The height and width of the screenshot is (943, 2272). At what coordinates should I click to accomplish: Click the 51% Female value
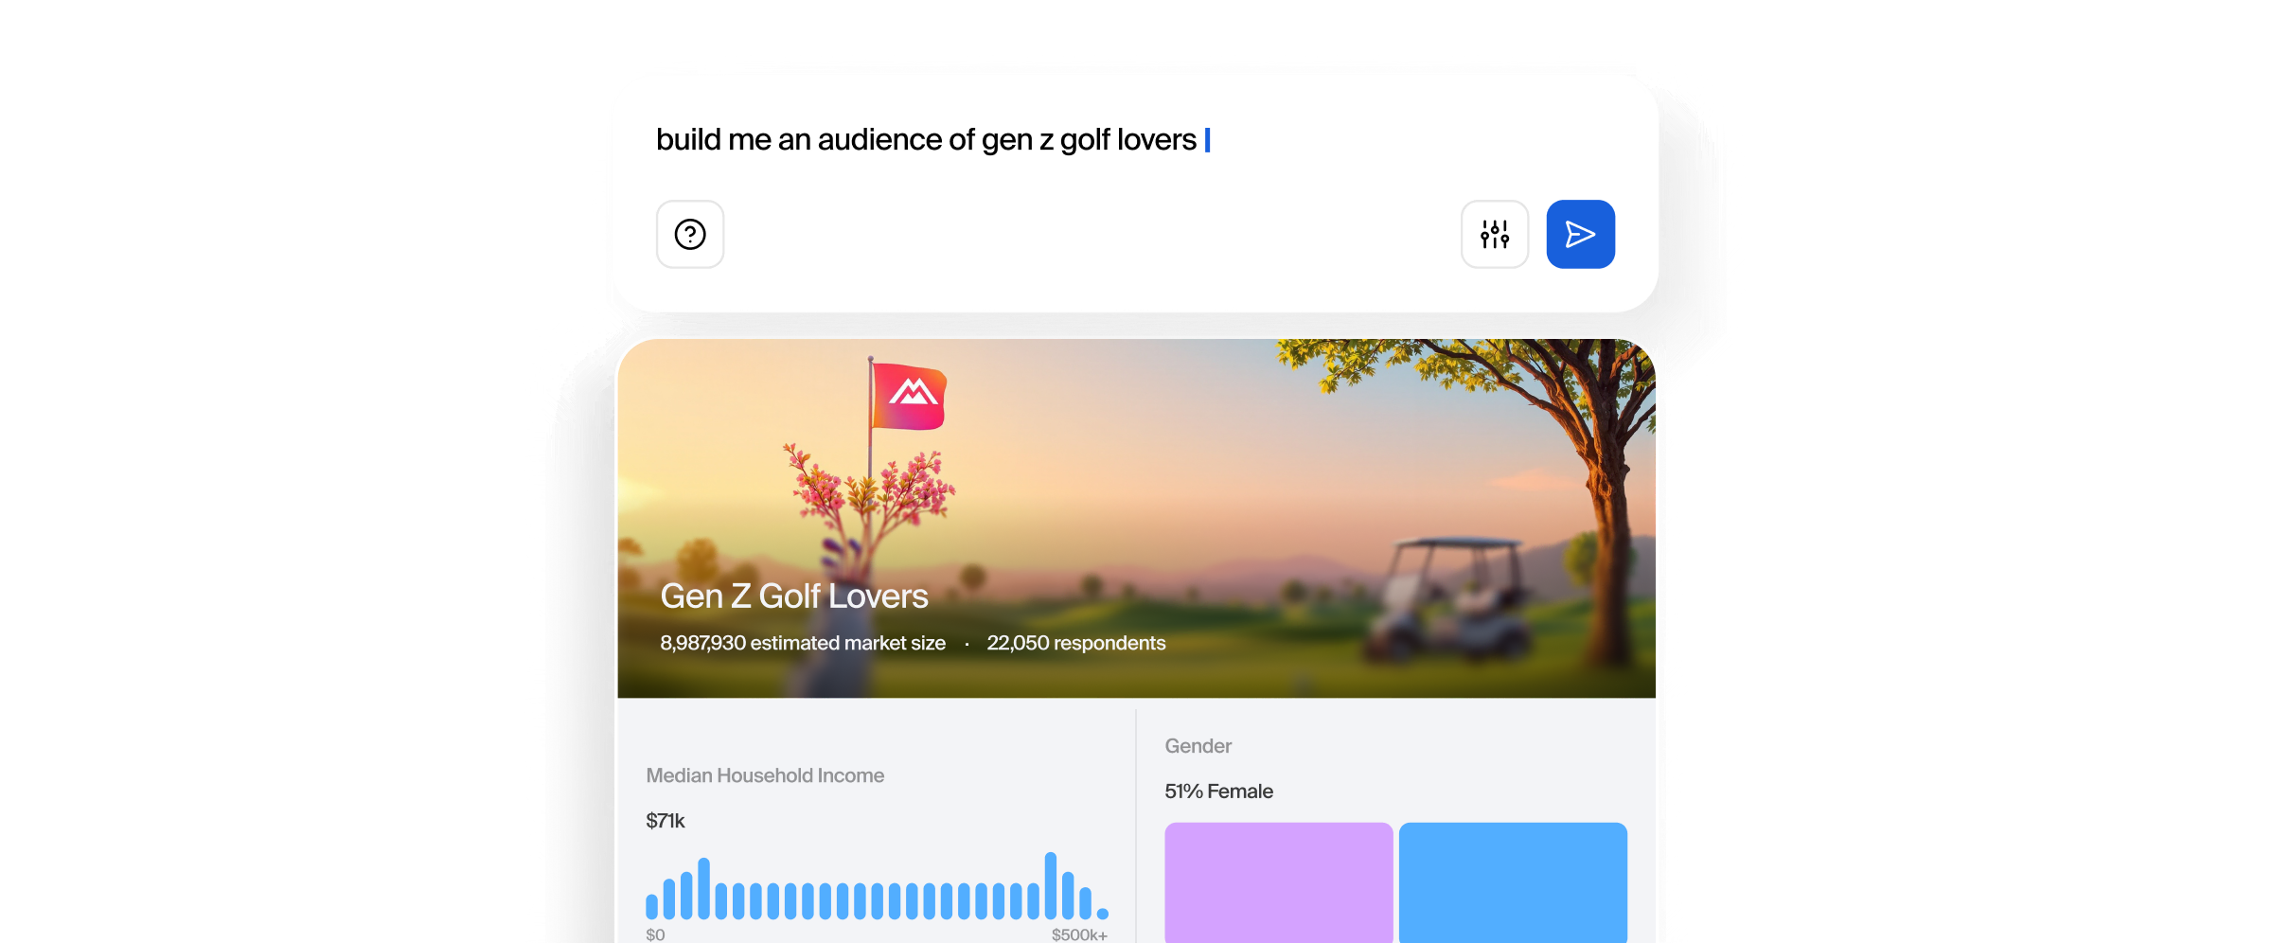pyautogui.click(x=1218, y=792)
